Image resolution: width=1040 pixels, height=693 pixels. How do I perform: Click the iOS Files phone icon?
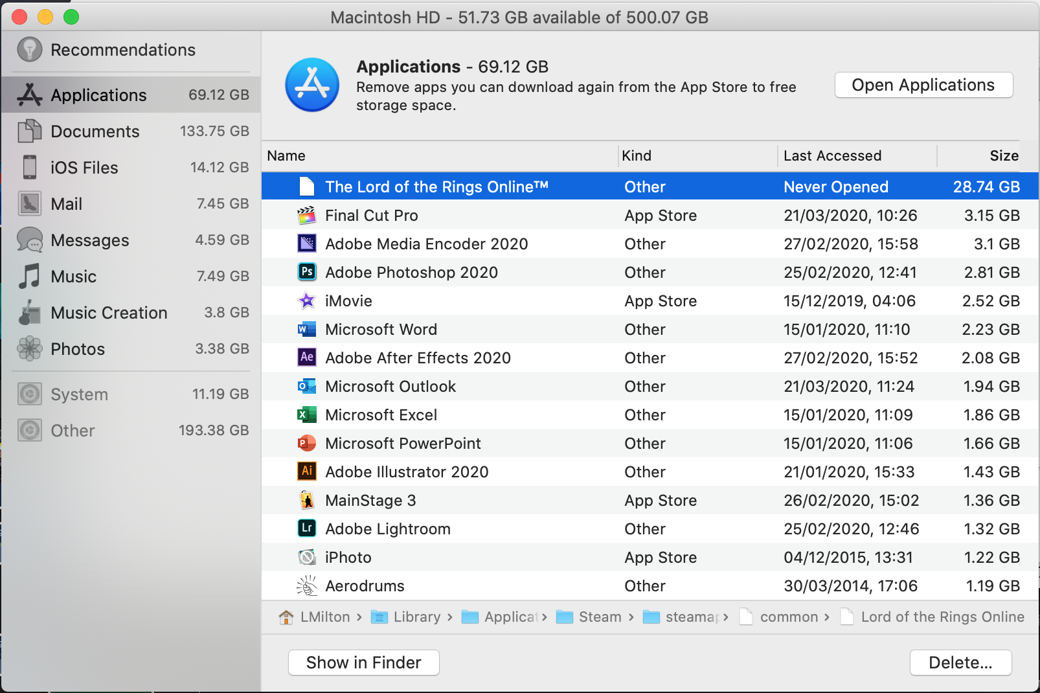pyautogui.click(x=30, y=167)
